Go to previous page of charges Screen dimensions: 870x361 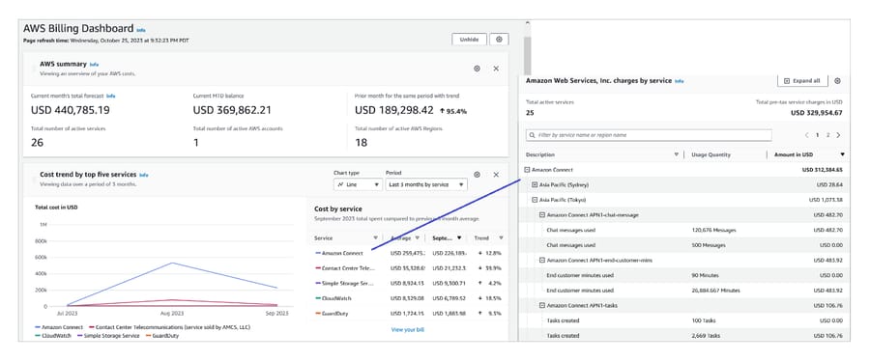click(807, 135)
